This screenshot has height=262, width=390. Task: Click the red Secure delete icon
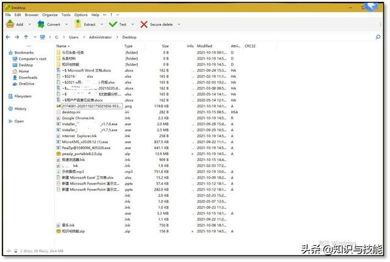[x=144, y=24]
